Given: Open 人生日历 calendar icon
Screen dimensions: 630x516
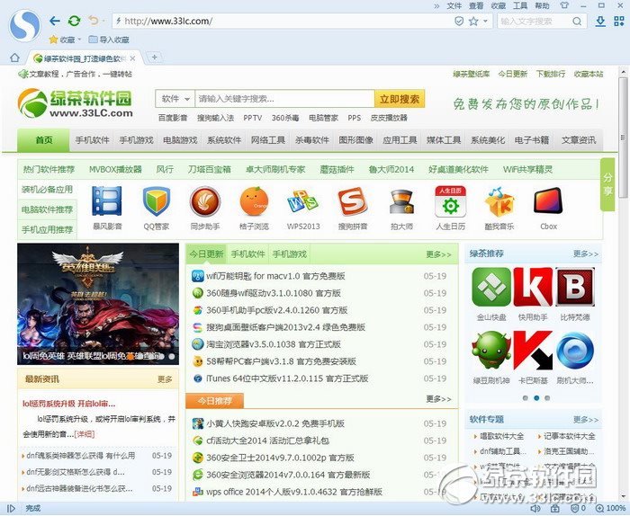Looking at the screenshot, I should (x=450, y=201).
